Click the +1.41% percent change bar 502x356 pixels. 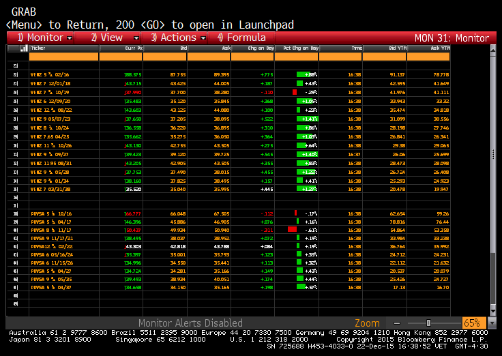307,119
